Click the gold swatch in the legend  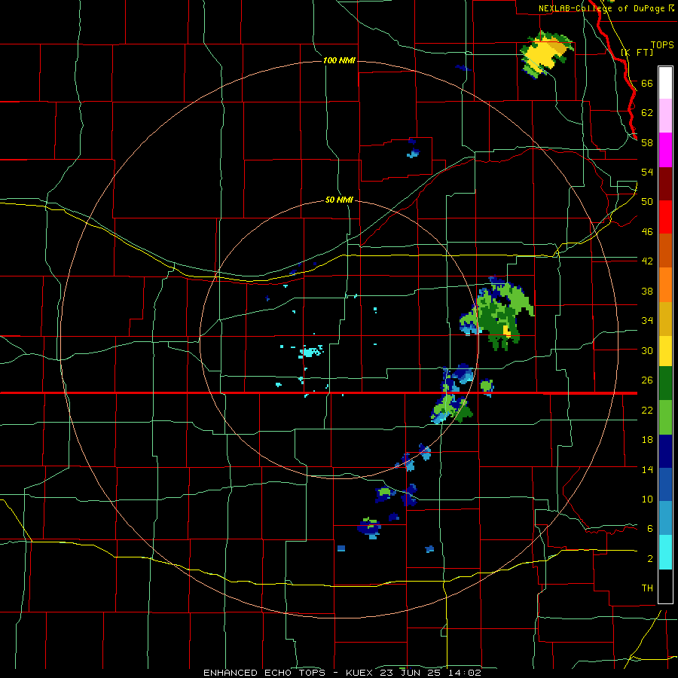click(665, 318)
